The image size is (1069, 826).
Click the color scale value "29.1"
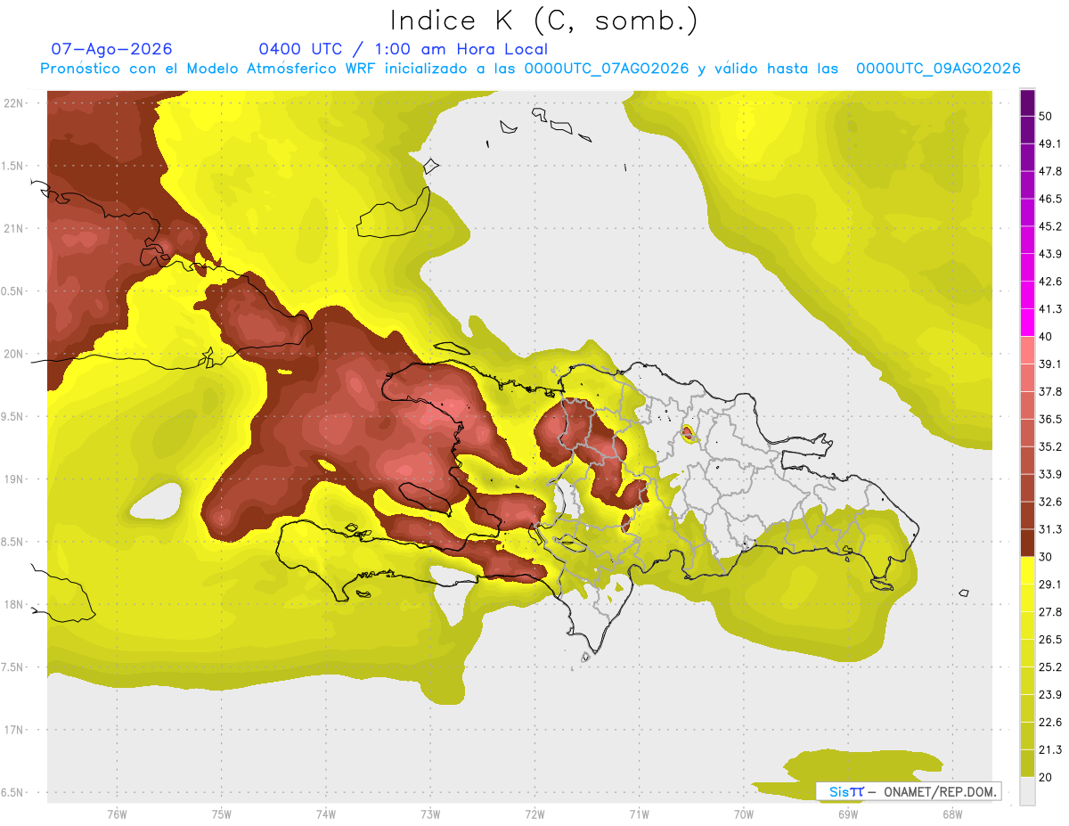(1050, 585)
